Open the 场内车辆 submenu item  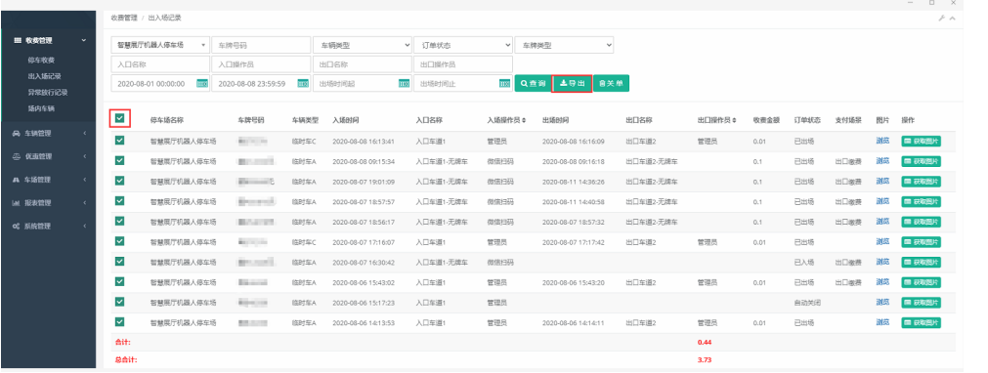[x=41, y=108]
